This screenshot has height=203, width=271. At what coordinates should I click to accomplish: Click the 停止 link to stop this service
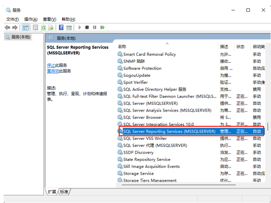tap(51, 65)
